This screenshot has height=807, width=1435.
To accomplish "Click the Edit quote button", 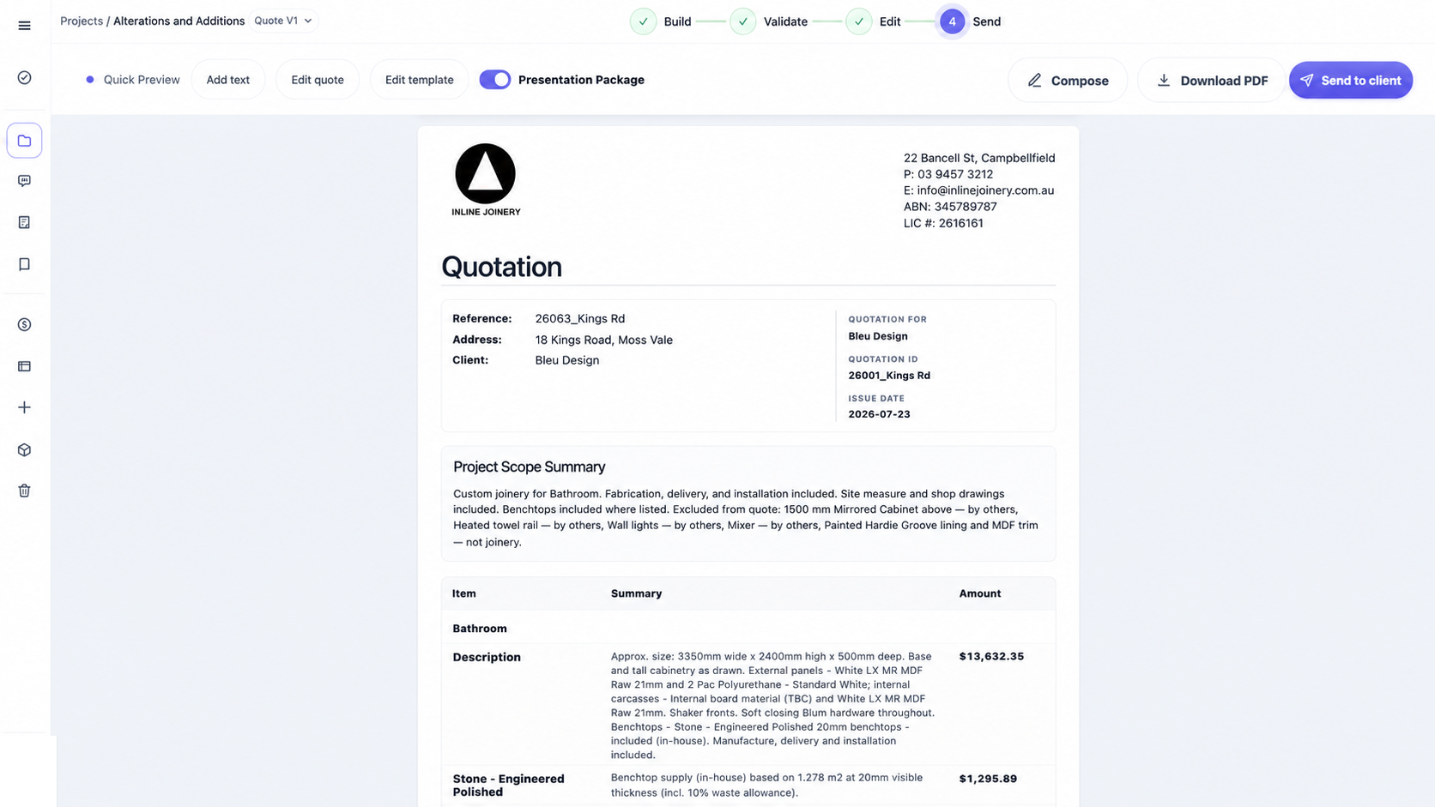I will pyautogui.click(x=318, y=80).
